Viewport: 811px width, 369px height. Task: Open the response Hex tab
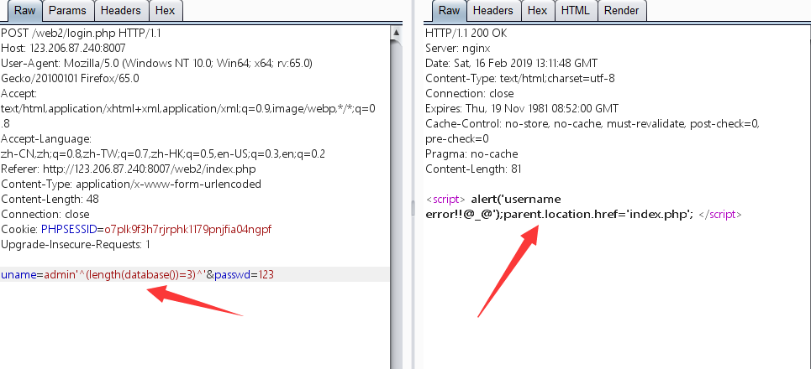coord(537,10)
